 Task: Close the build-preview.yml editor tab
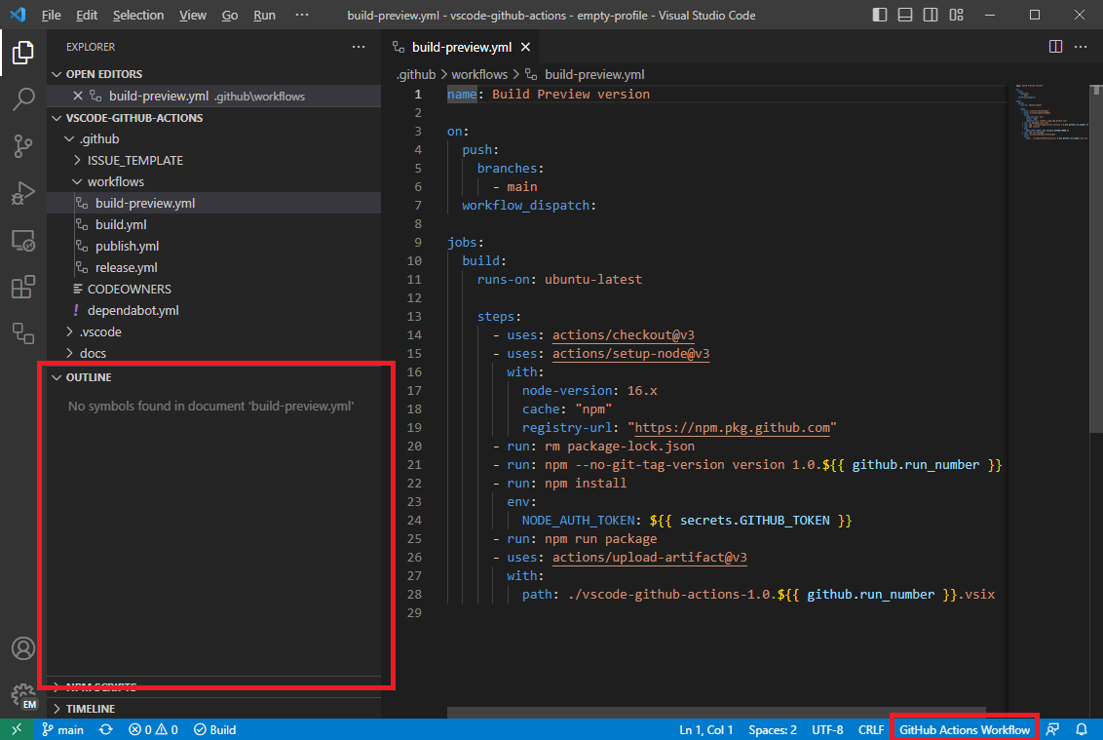tap(525, 46)
